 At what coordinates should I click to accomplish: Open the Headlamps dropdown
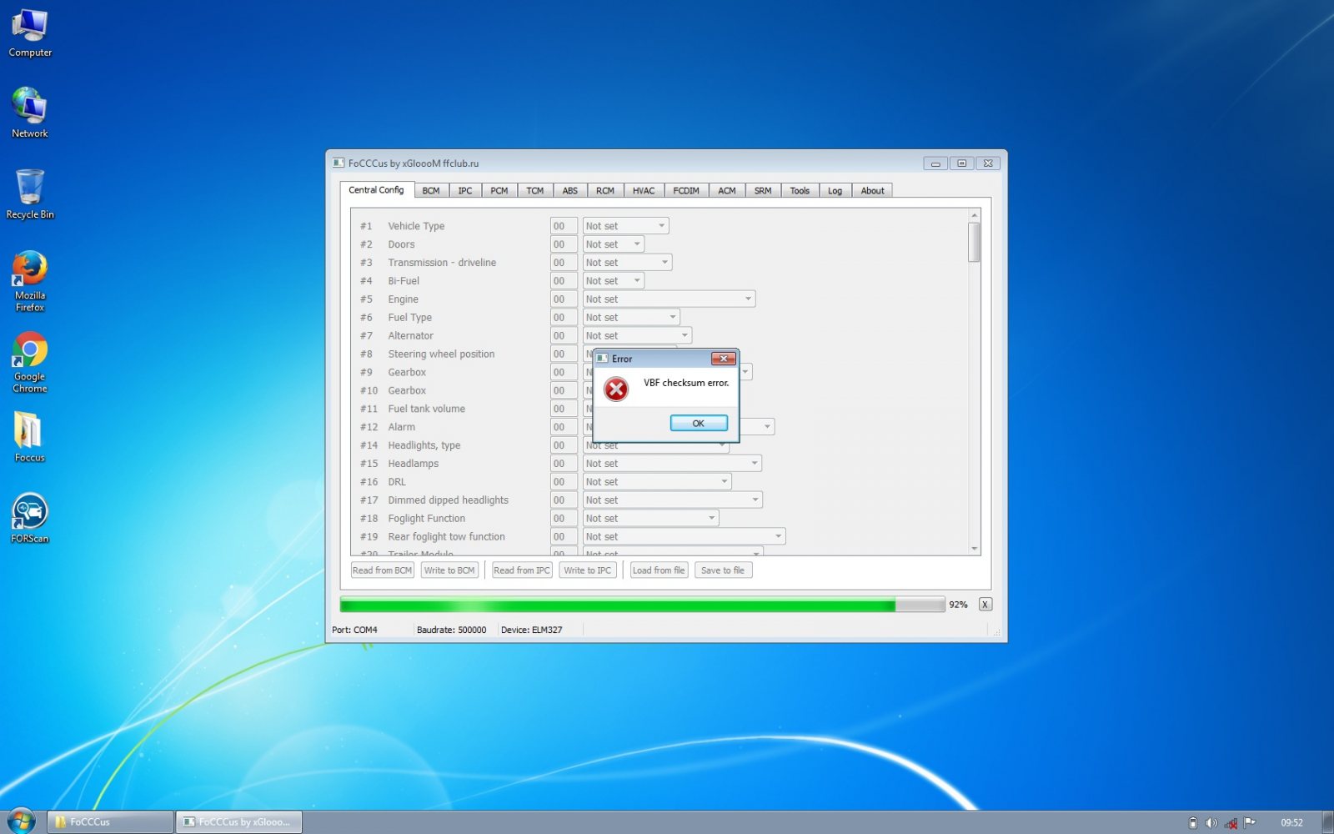672,464
